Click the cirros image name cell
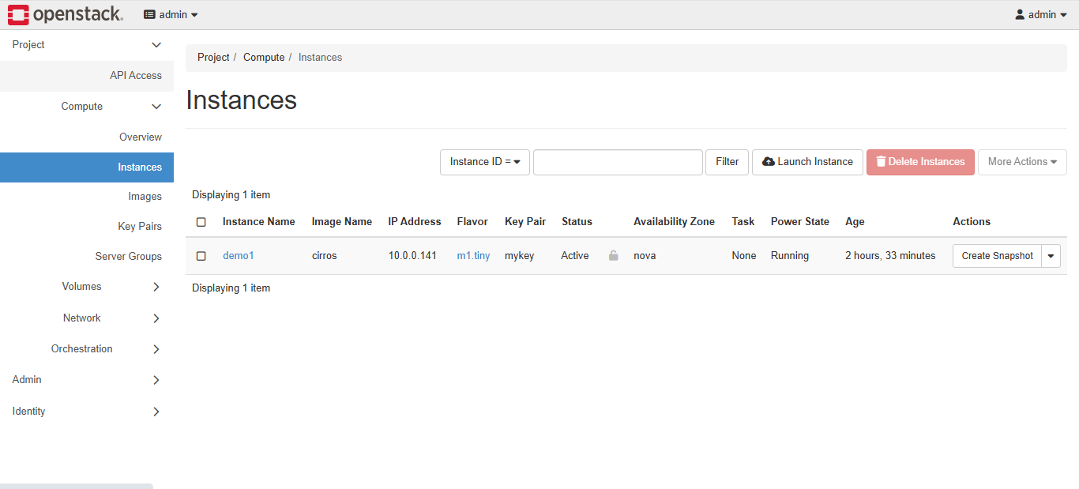This screenshot has height=489, width=1079. [x=325, y=256]
